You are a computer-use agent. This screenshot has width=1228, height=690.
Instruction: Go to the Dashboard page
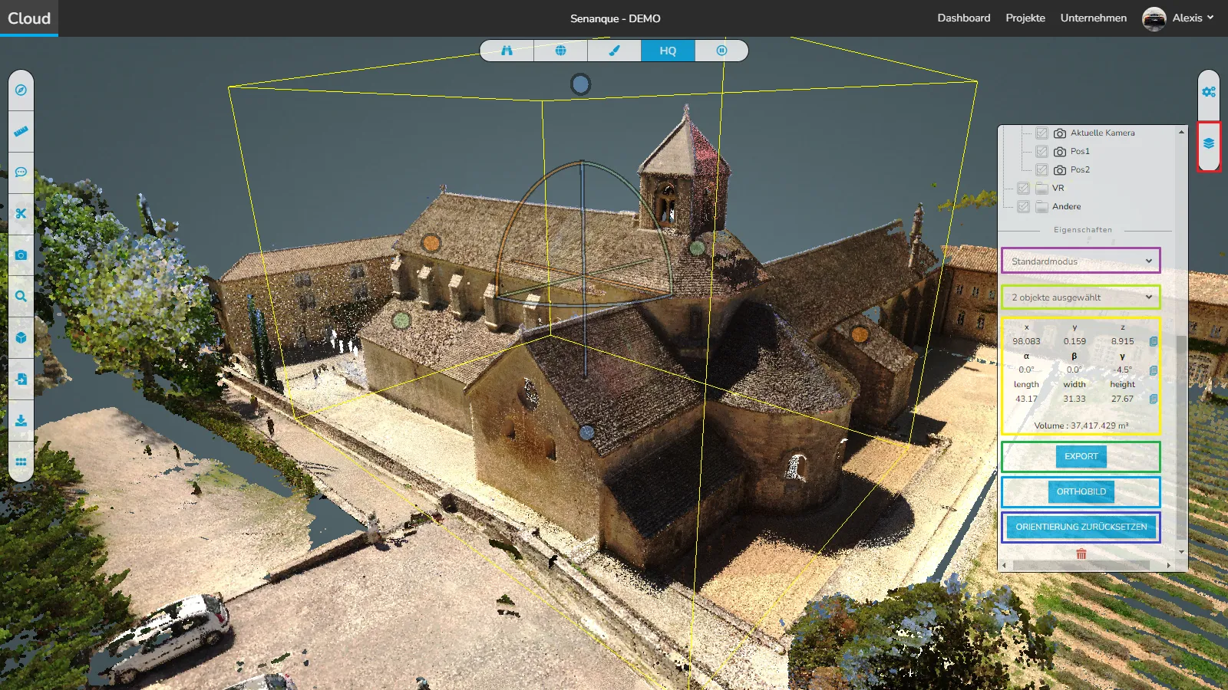(963, 18)
